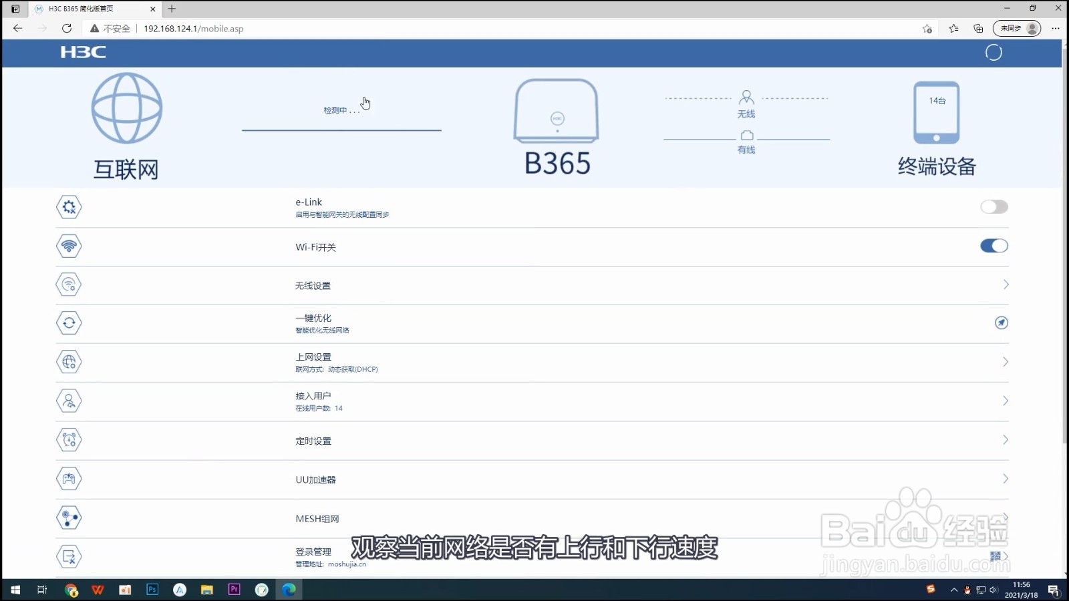Click the H3C logo in header
1069x601 pixels.
pyautogui.click(x=83, y=52)
